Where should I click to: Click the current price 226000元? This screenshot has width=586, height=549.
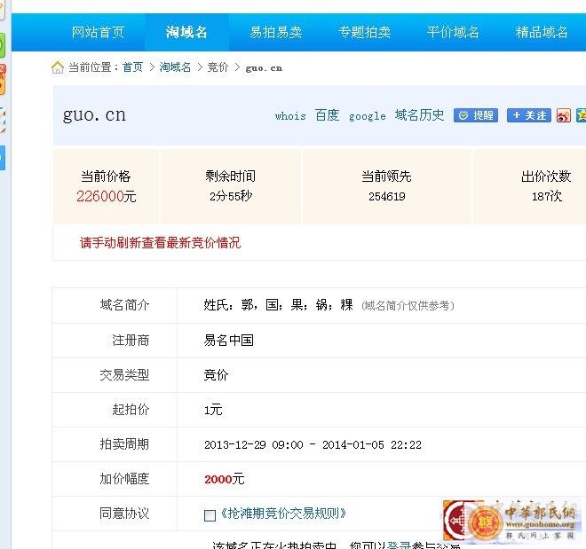107,196
